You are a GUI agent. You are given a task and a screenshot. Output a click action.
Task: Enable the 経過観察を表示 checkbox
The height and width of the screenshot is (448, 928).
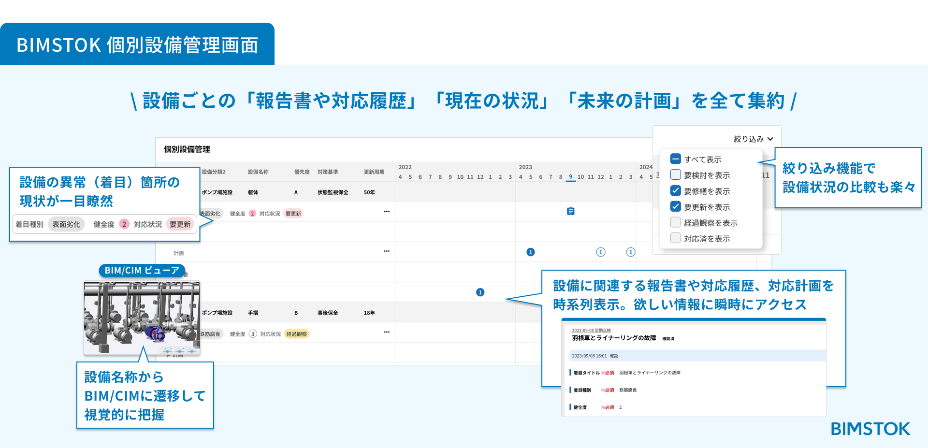click(676, 222)
